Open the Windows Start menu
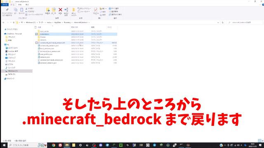This screenshot has width=264, height=148. pyautogui.click(x=4, y=145)
